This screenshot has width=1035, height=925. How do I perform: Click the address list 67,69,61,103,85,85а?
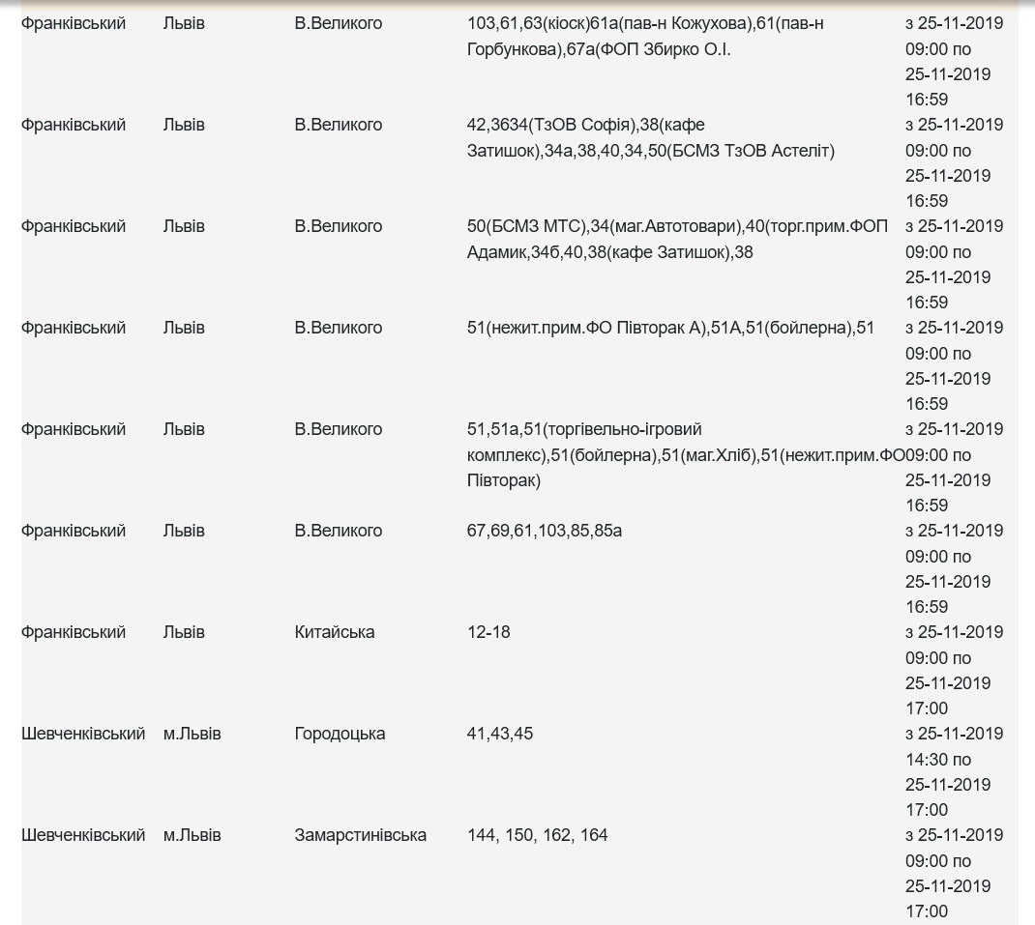pos(545,531)
